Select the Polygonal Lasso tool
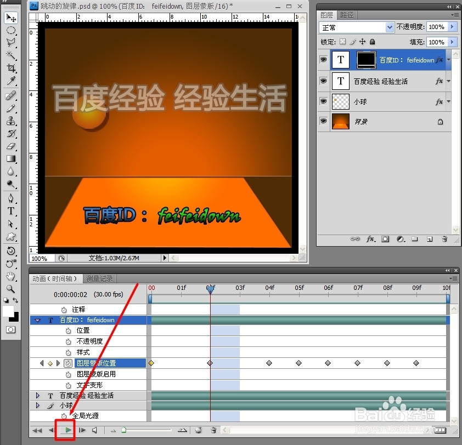Screen dimensions: 462x445 [x=11, y=42]
